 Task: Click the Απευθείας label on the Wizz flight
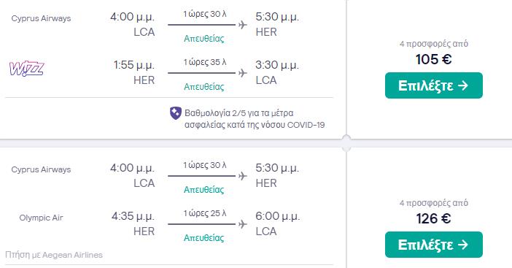point(203,87)
